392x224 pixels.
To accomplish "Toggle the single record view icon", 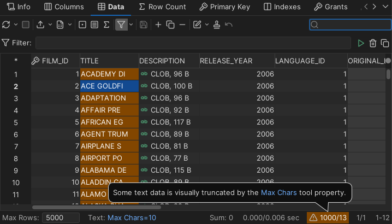I will 82,25.
